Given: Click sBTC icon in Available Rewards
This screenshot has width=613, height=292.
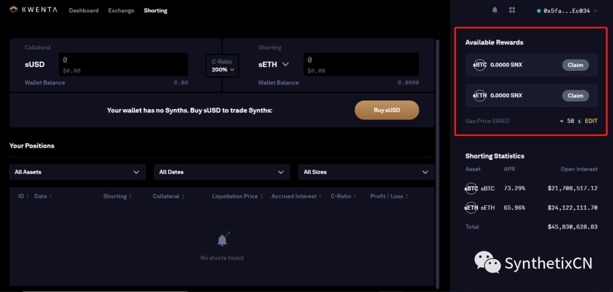Looking at the screenshot, I should pos(479,65).
